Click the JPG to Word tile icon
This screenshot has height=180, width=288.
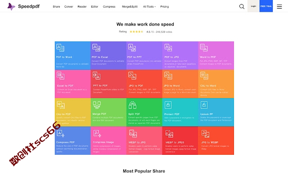click(168, 76)
